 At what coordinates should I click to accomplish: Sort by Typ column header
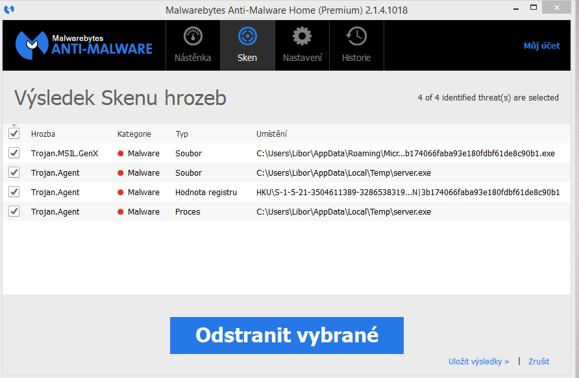point(182,134)
